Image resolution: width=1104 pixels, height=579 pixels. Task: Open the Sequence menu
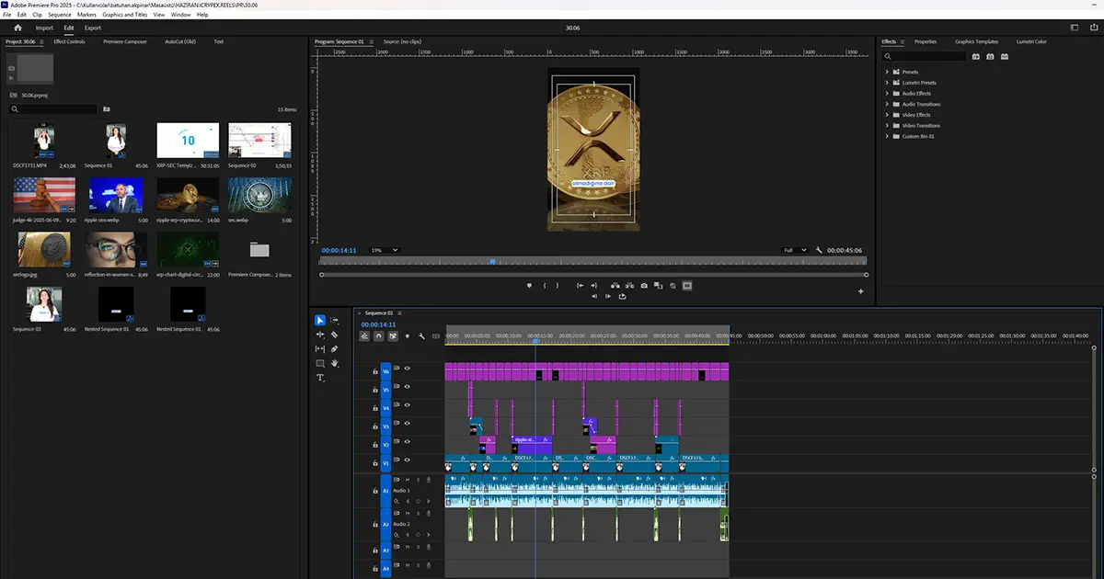[59, 15]
